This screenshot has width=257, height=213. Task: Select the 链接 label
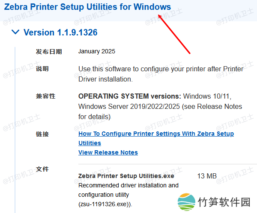point(42,134)
